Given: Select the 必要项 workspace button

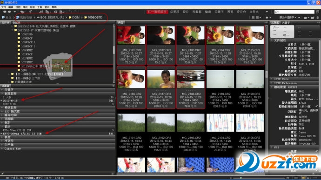Looking at the screenshot, I should tap(174, 12).
